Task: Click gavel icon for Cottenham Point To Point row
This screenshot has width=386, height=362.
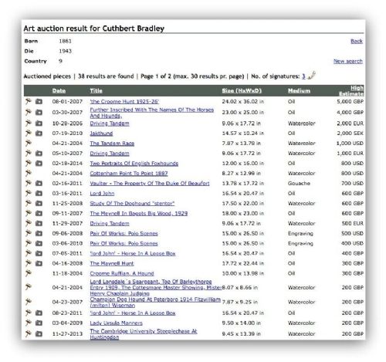Action: click(28, 173)
